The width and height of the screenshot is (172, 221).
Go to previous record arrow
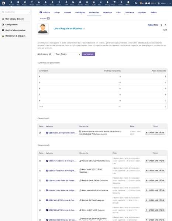point(161,25)
